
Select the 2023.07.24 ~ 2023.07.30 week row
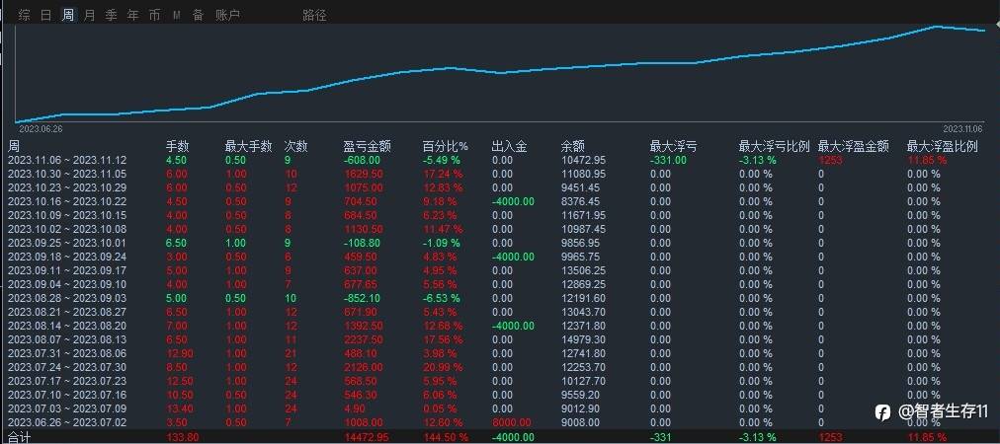click(500, 367)
